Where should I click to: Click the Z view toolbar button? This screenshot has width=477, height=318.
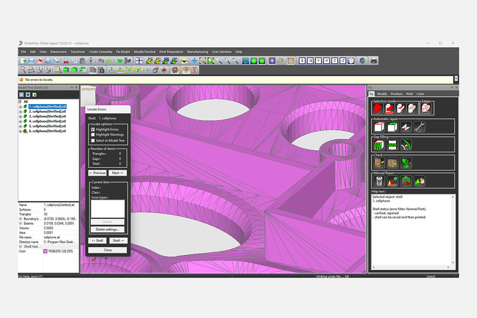coord(335,61)
